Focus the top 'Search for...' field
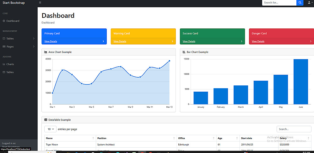Viewport: 314px width, 153px height. (x=279, y=3)
